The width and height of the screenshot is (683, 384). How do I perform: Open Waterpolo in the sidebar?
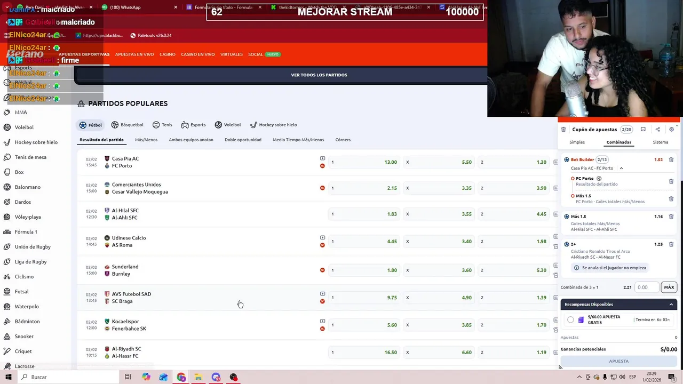tap(27, 307)
